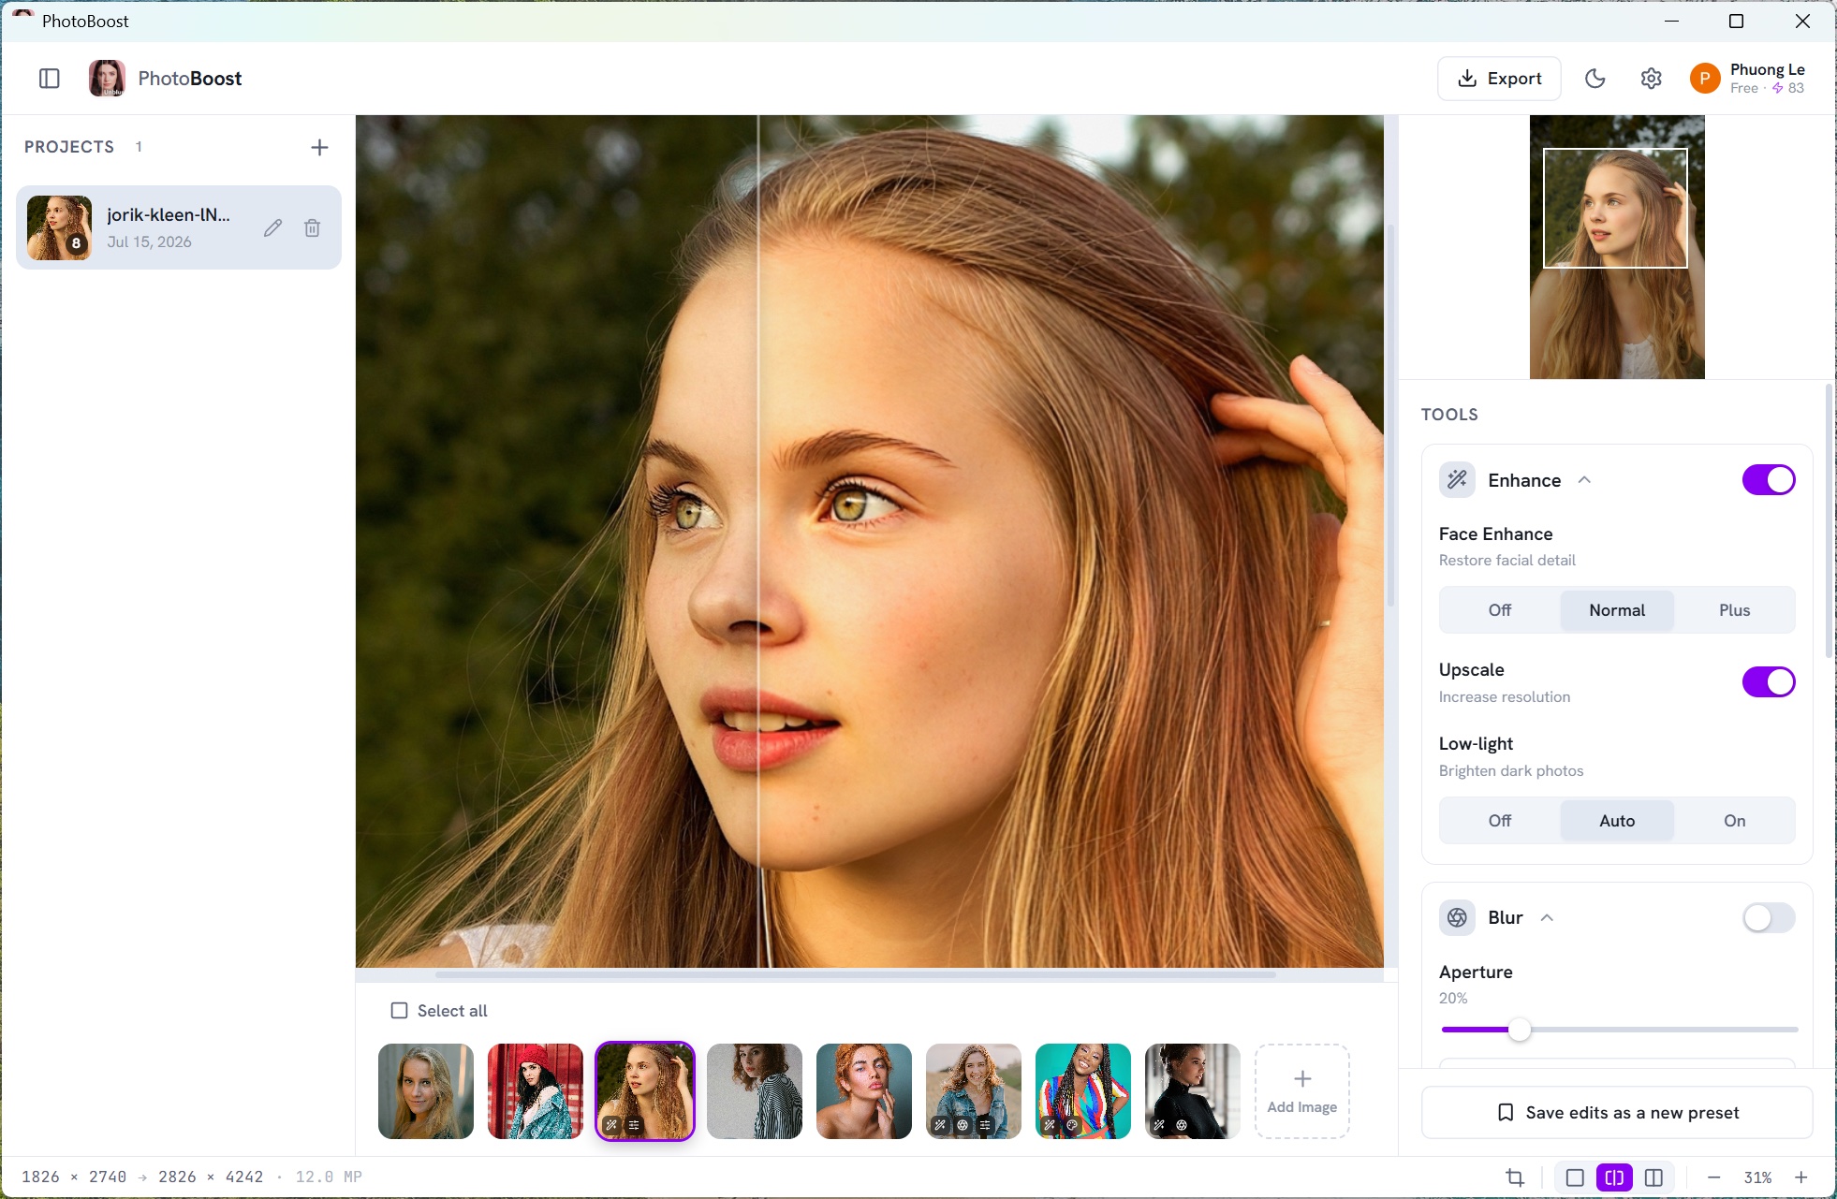This screenshot has height=1199, width=1837.
Task: Click the PROJECTS header label
Action: point(69,147)
